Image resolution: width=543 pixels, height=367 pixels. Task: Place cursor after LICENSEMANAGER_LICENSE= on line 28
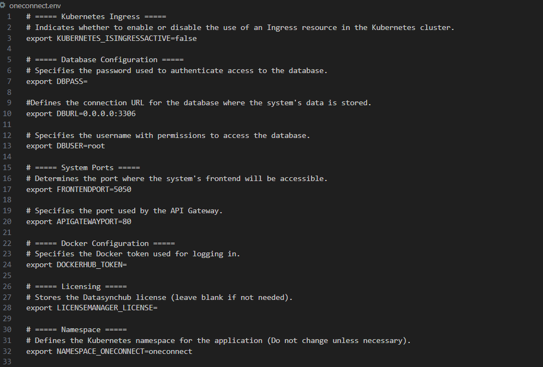[158, 308]
